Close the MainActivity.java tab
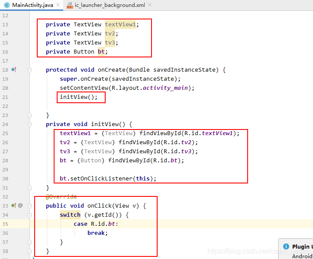 [58, 5]
